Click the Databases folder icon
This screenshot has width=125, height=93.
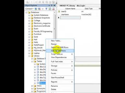tap(29, 12)
